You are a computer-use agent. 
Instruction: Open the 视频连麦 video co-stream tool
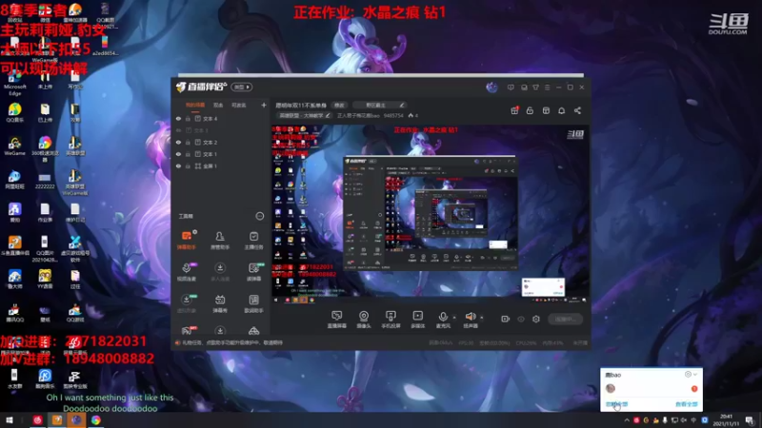[x=186, y=272]
